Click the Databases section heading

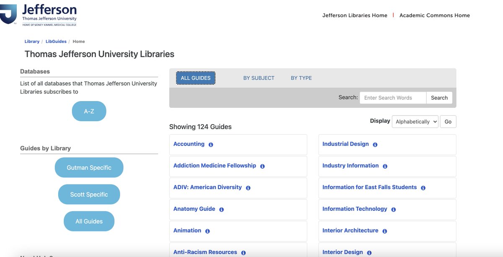35,71
